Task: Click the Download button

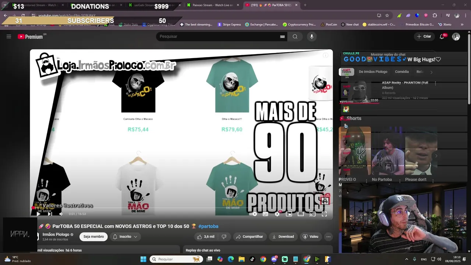Action: click(x=283, y=237)
